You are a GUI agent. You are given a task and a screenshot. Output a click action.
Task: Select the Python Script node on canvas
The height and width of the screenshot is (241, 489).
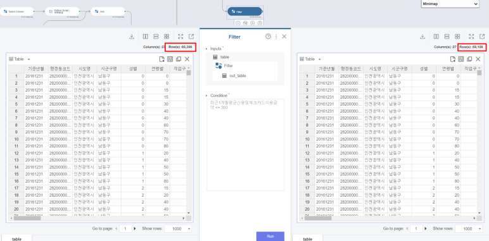(x=63, y=11)
